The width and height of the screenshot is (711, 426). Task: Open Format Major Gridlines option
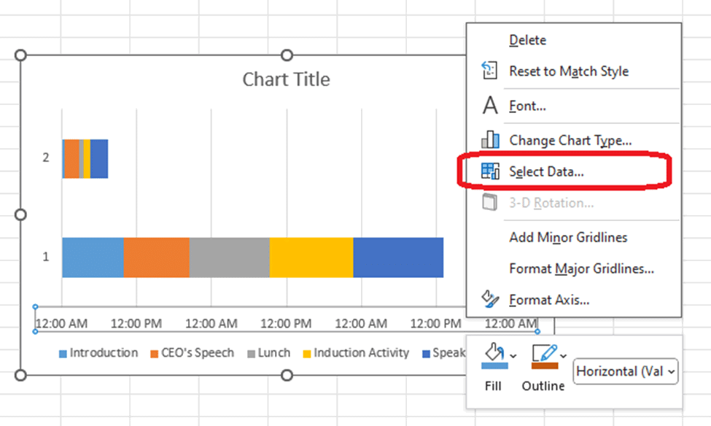(581, 268)
